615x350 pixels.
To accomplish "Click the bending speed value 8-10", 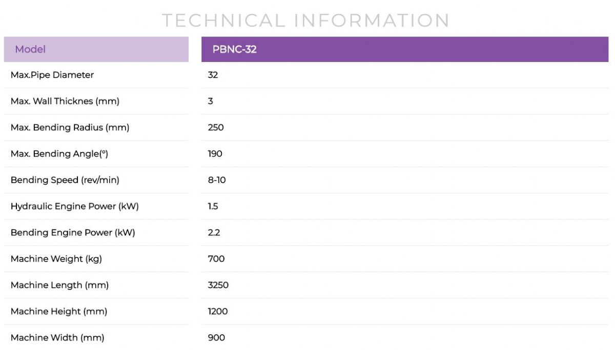I will click(217, 180).
